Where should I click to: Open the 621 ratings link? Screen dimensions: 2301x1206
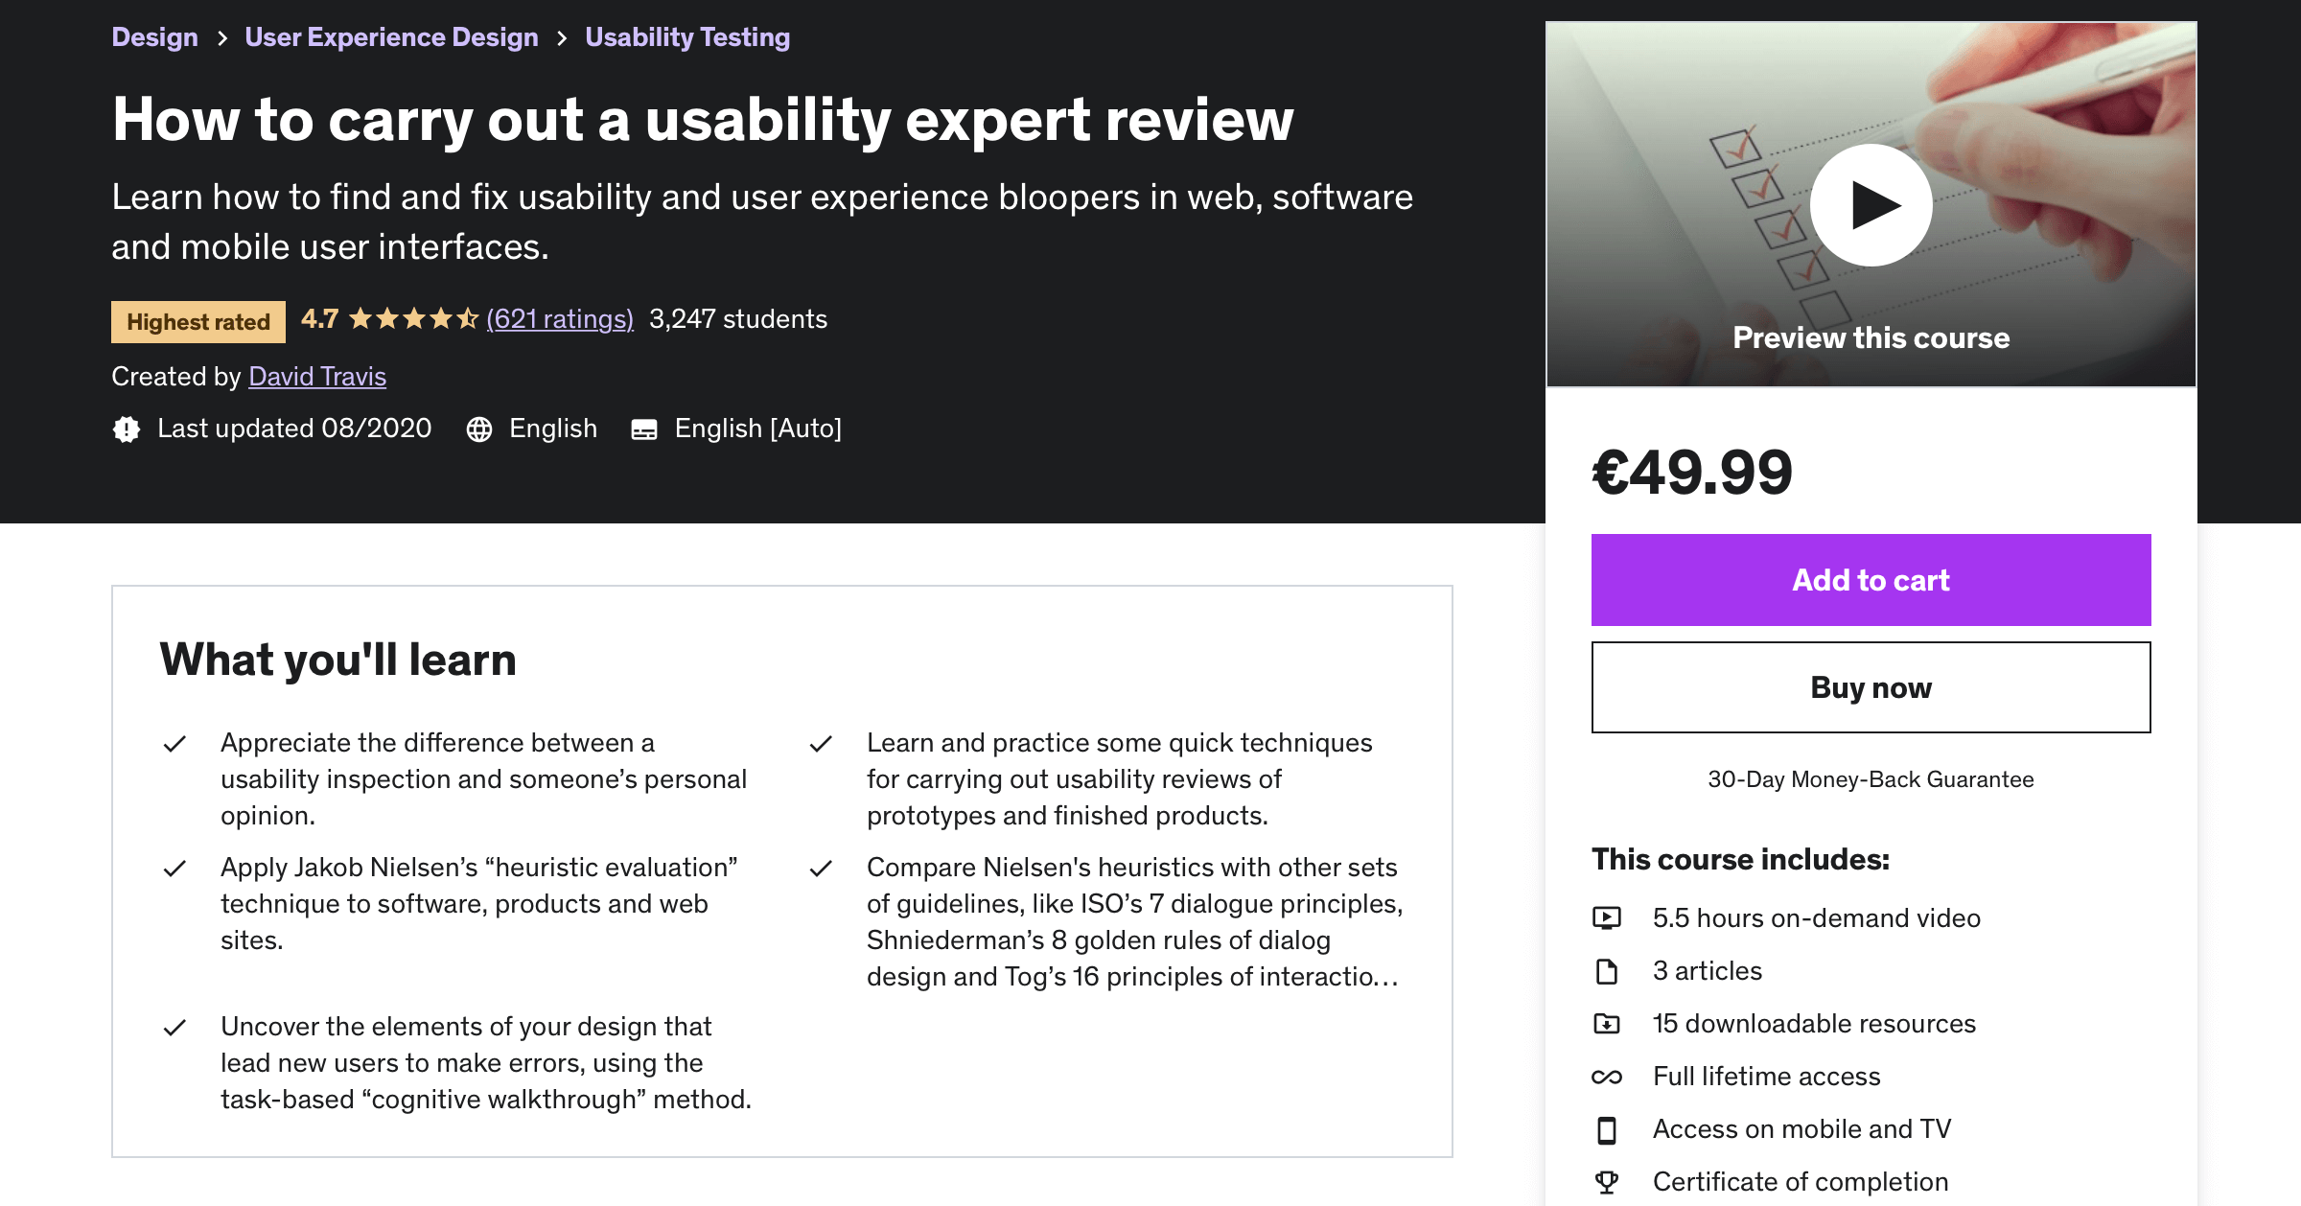click(x=560, y=319)
